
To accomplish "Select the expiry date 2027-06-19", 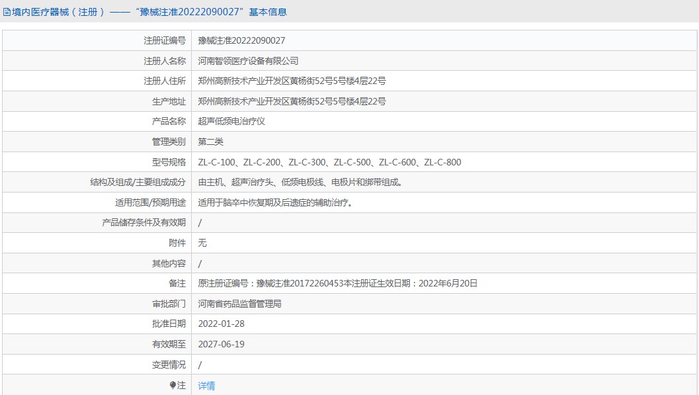I will tap(222, 344).
